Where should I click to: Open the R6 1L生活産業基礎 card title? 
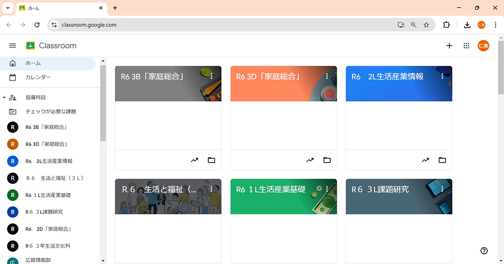[x=271, y=190]
